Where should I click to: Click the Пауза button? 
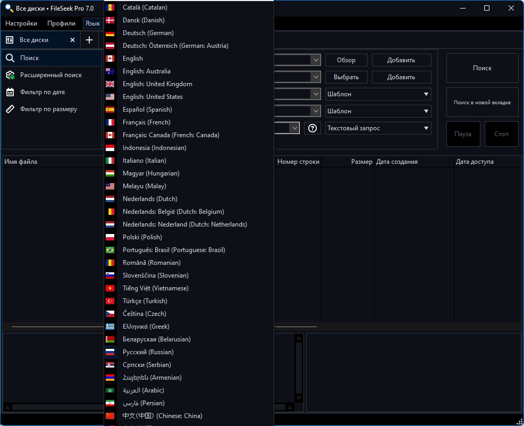(463, 134)
